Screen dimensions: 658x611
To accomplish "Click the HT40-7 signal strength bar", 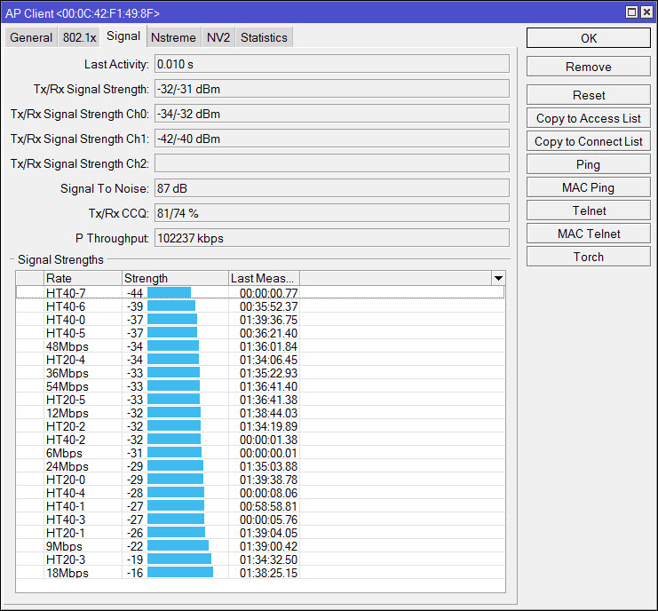I will (169, 292).
